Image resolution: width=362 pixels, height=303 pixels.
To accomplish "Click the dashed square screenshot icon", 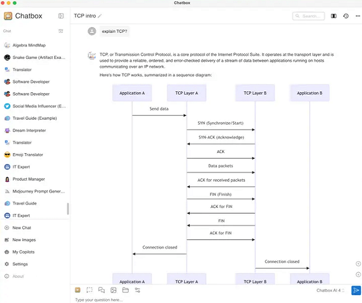I will (89, 290).
